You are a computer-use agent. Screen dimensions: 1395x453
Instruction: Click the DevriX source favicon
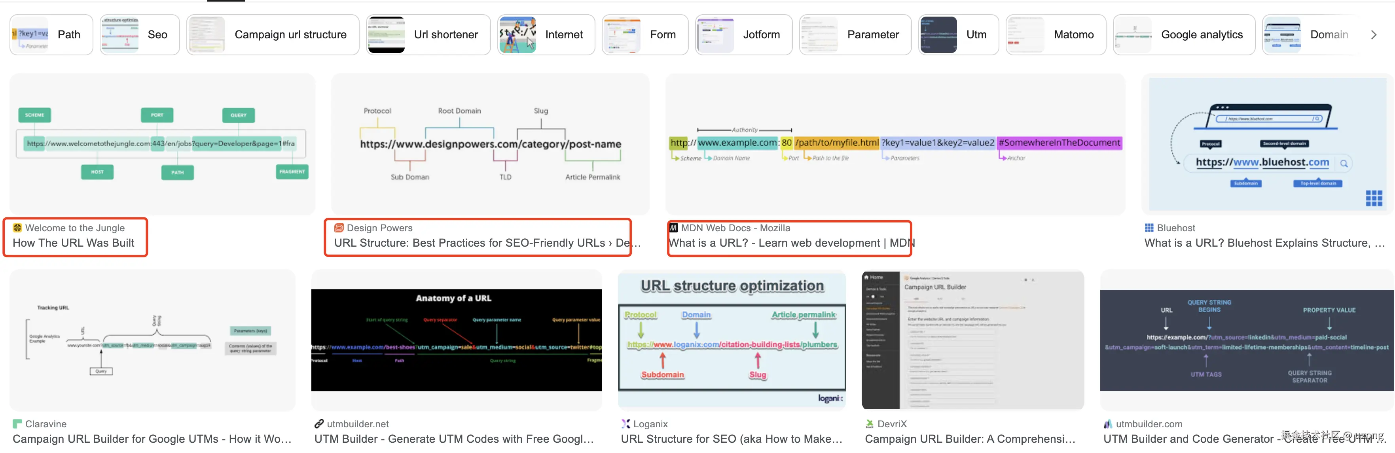pyautogui.click(x=869, y=424)
